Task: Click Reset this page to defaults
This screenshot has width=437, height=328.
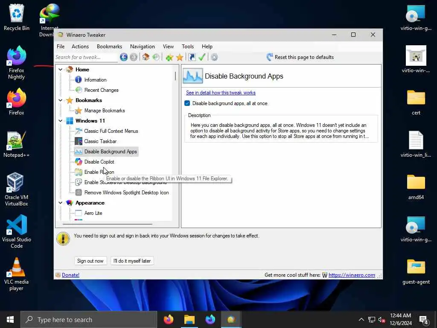Action: coord(300,57)
